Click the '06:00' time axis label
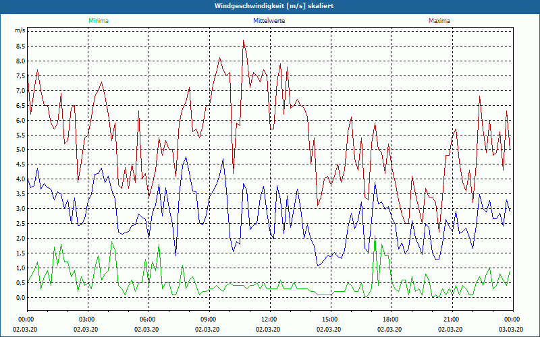540x337 pixels. click(x=148, y=319)
